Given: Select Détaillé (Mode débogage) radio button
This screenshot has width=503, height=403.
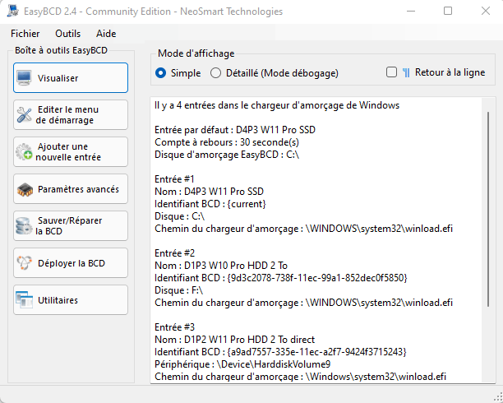Looking at the screenshot, I should 215,73.
